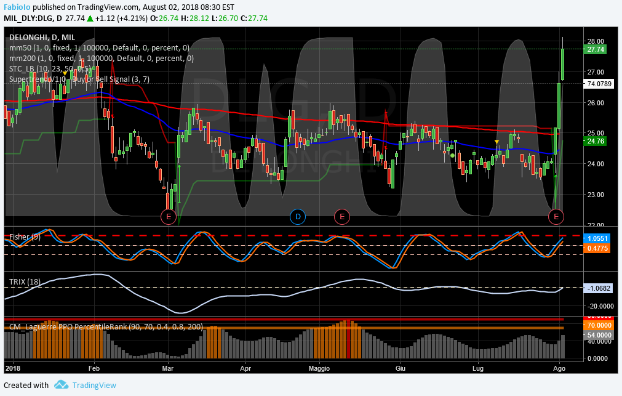Select the earnings E marker above Mar
Screen dimensions: 622x396
coord(169,216)
